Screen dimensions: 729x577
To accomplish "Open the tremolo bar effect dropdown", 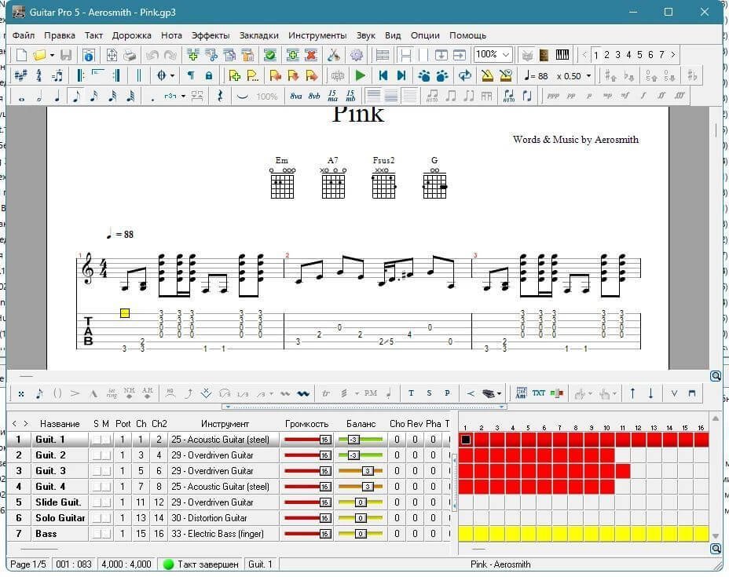I will pyautogui.click(x=271, y=394).
